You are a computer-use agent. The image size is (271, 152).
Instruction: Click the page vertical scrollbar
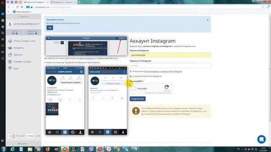point(270,69)
